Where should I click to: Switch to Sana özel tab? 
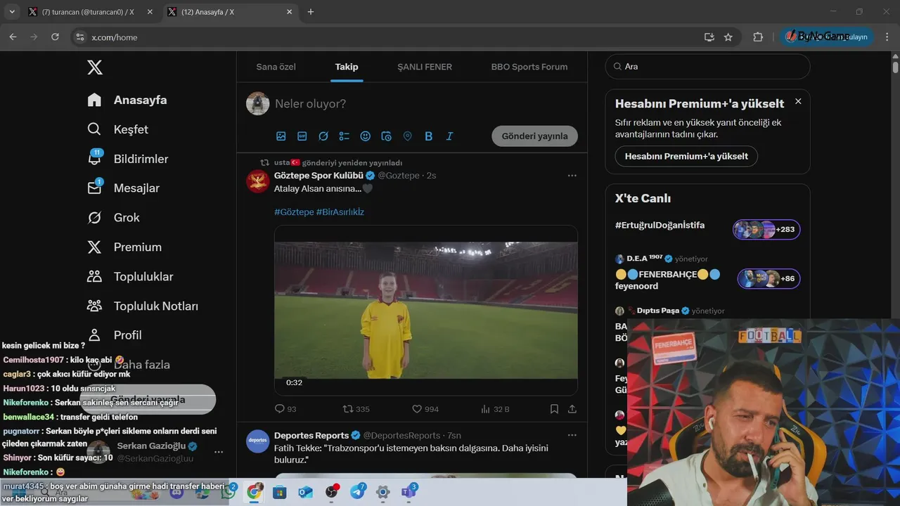coord(276,67)
